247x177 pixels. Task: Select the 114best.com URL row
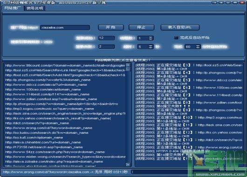point(47,95)
